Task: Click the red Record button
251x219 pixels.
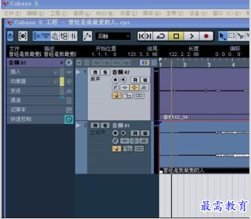Action: (x=206, y=36)
